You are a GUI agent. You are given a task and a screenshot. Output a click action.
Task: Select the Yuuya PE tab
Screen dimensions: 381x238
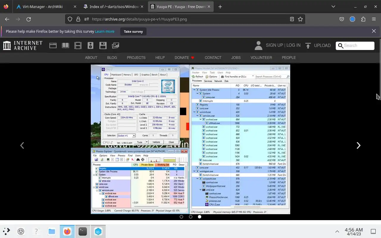tap(181, 7)
